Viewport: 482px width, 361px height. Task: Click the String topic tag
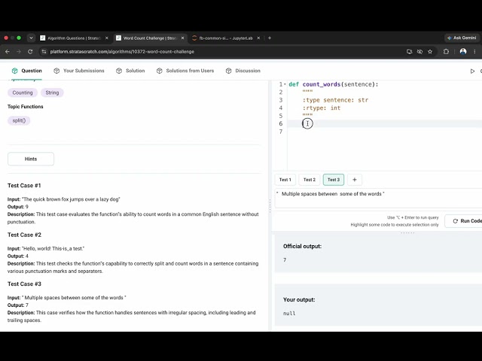tap(52, 93)
